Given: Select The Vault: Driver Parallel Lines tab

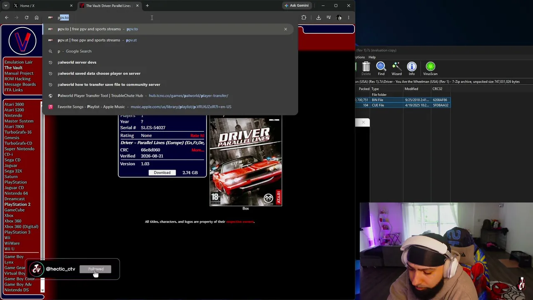Looking at the screenshot, I should tap(109, 5).
